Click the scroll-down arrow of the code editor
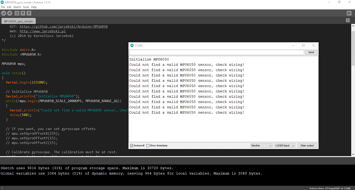Image resolution: width=355 pixels, height=190 pixels. coord(353,154)
